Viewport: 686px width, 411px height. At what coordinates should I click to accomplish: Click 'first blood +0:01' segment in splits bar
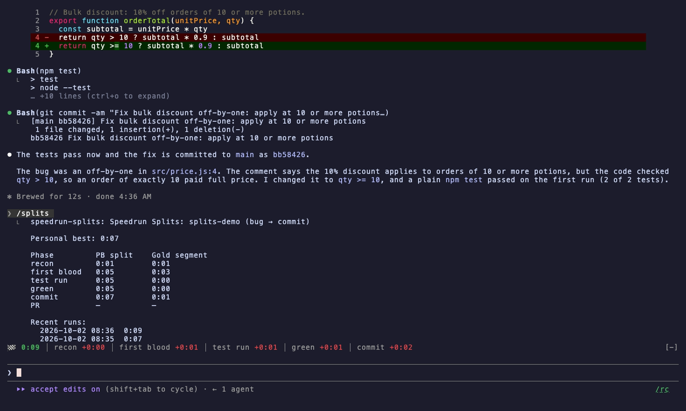[x=159, y=348]
